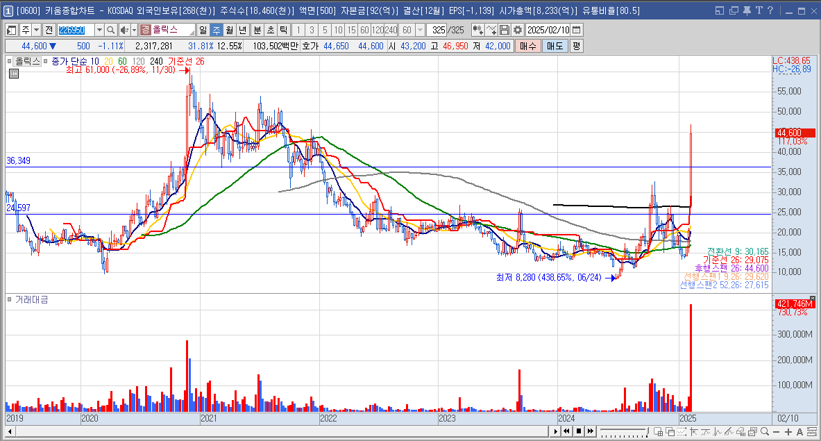Click the speaker sound icon in toolbar
Screen dimensions: 821x441
(124, 31)
